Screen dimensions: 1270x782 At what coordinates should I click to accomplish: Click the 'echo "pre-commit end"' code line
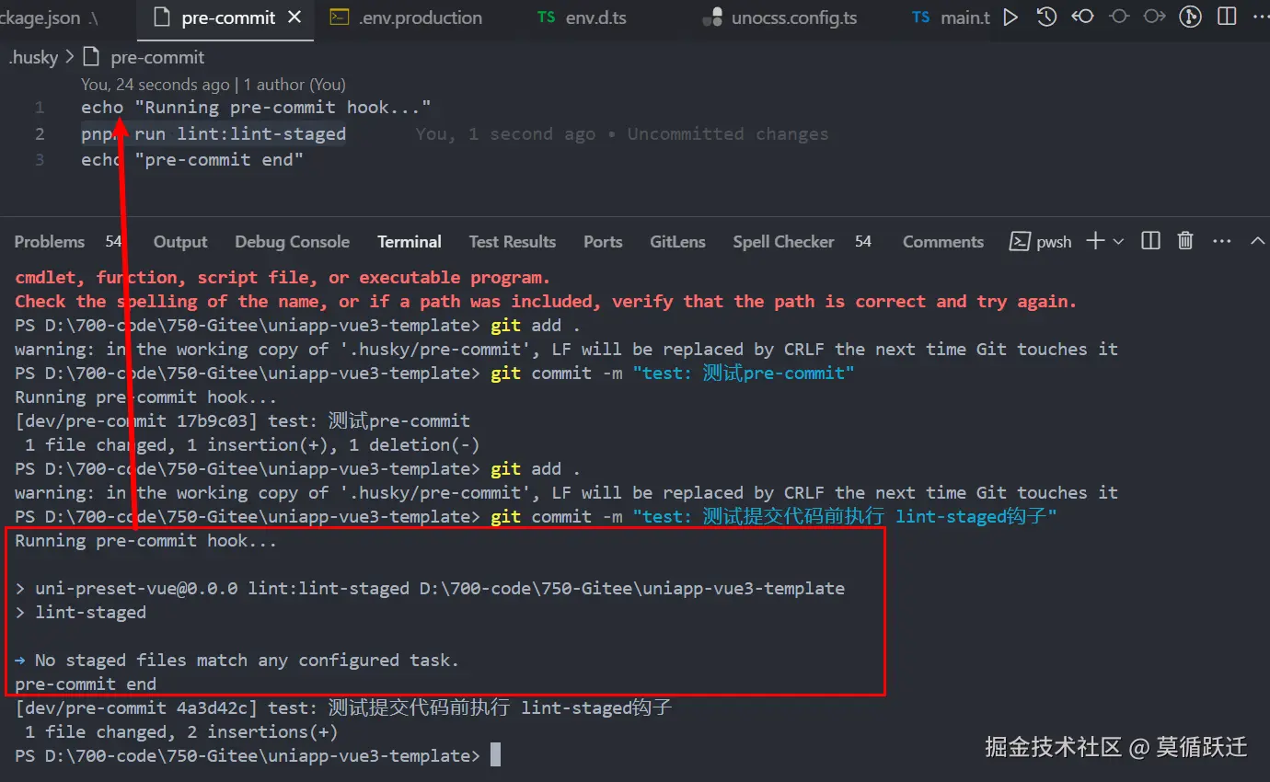click(192, 160)
